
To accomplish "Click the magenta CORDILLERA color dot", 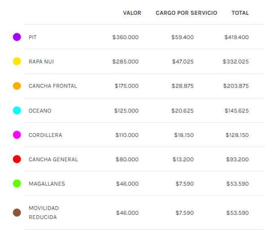I will pos(17,135).
